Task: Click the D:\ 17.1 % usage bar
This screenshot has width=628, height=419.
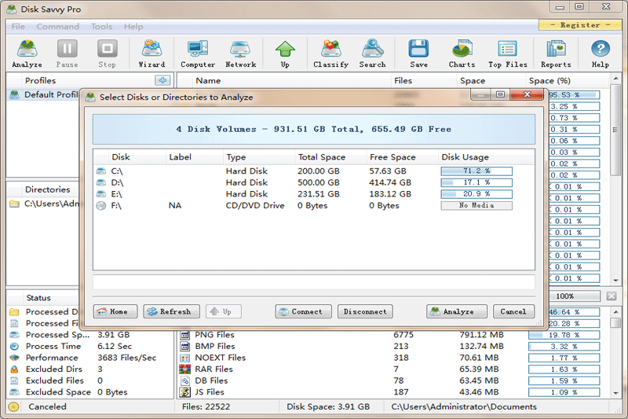Action: 476,182
